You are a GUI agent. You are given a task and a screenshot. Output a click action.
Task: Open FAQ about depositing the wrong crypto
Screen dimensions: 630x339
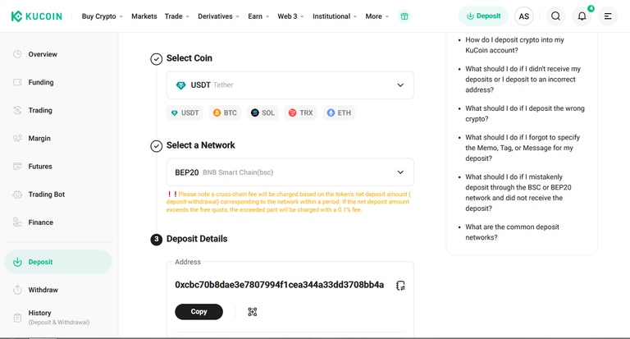[x=525, y=113]
